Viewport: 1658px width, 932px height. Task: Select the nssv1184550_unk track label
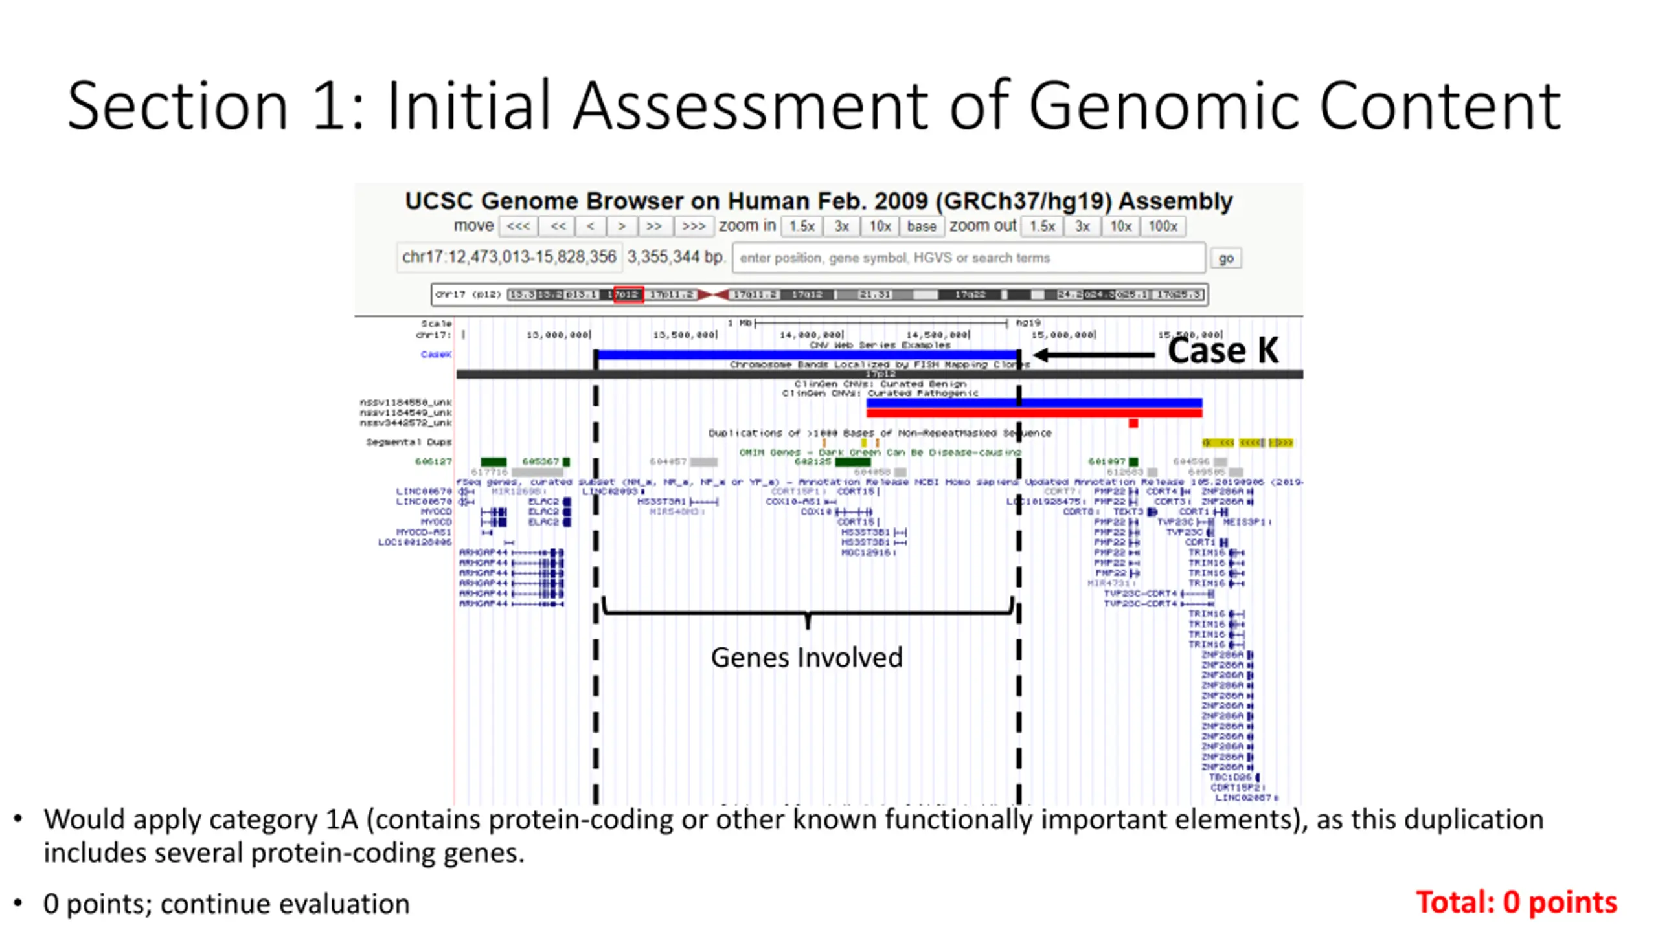point(405,403)
